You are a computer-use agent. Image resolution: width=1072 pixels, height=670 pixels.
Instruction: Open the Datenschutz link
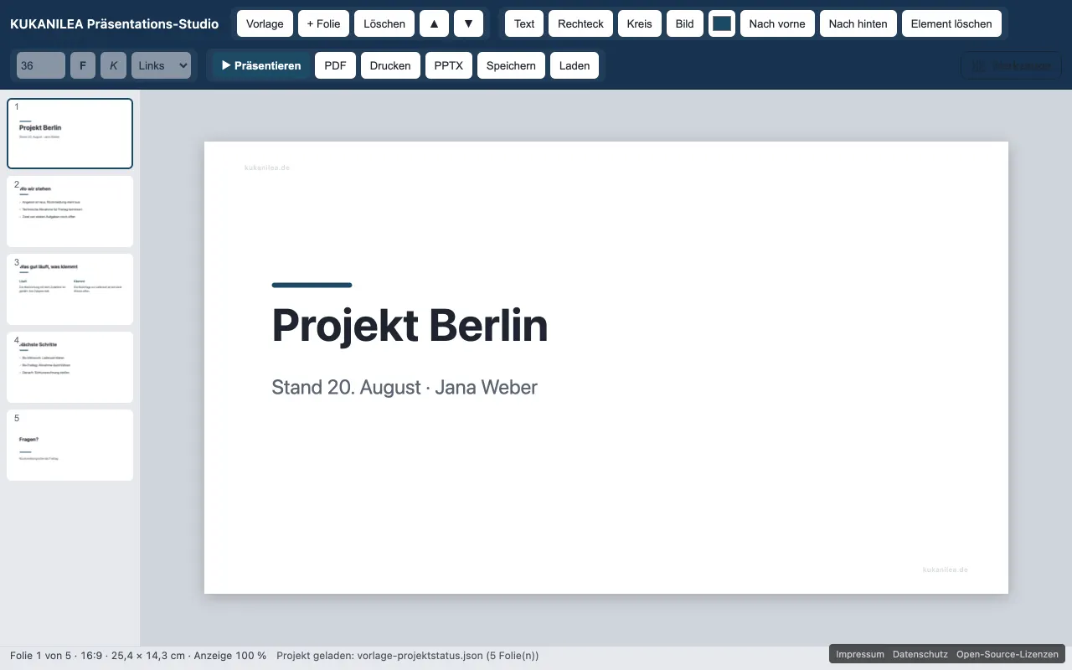click(920, 655)
